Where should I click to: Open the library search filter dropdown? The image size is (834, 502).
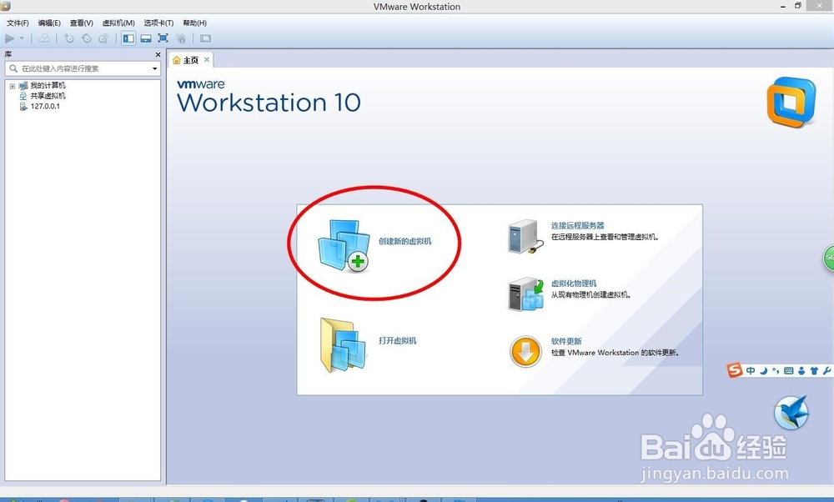pos(155,68)
